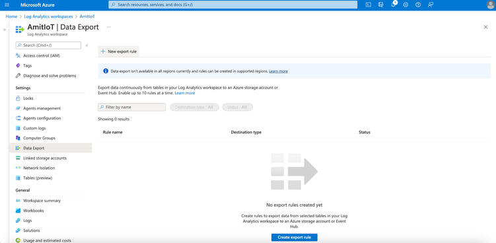496x243 pixels.
Task: Open the Help question mark icon
Action: pos(418,5)
